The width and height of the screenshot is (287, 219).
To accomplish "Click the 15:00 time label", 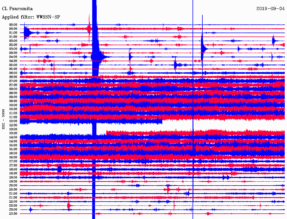I will (x=13, y=145).
